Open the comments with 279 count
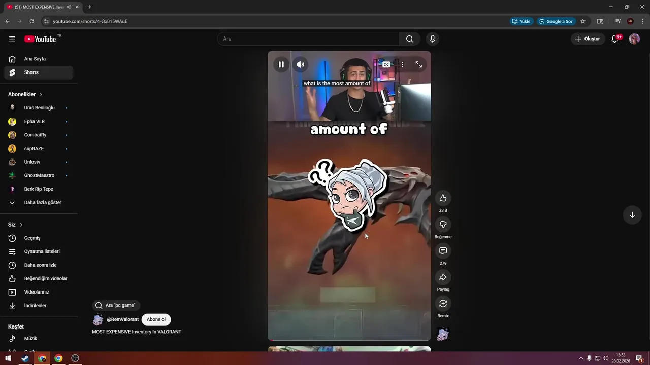 click(443, 251)
